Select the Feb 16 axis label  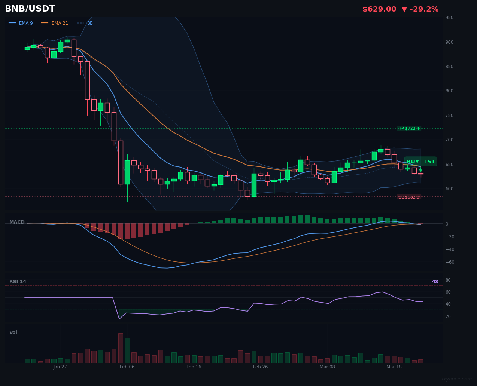[194, 367]
